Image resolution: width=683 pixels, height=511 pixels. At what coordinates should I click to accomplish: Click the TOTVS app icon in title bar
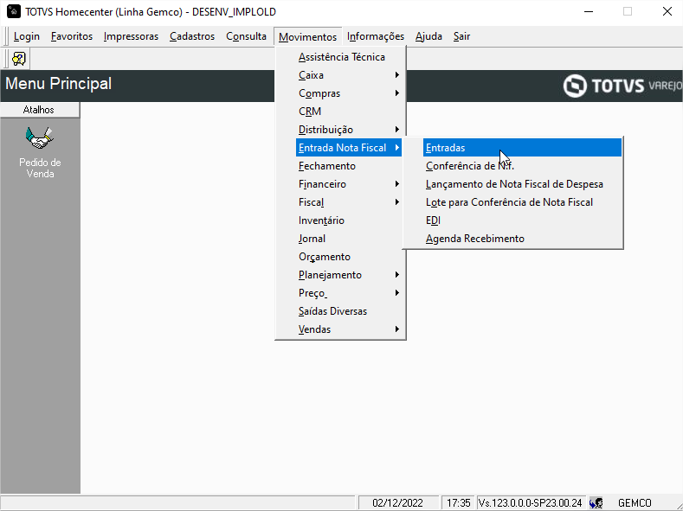pos(14,12)
